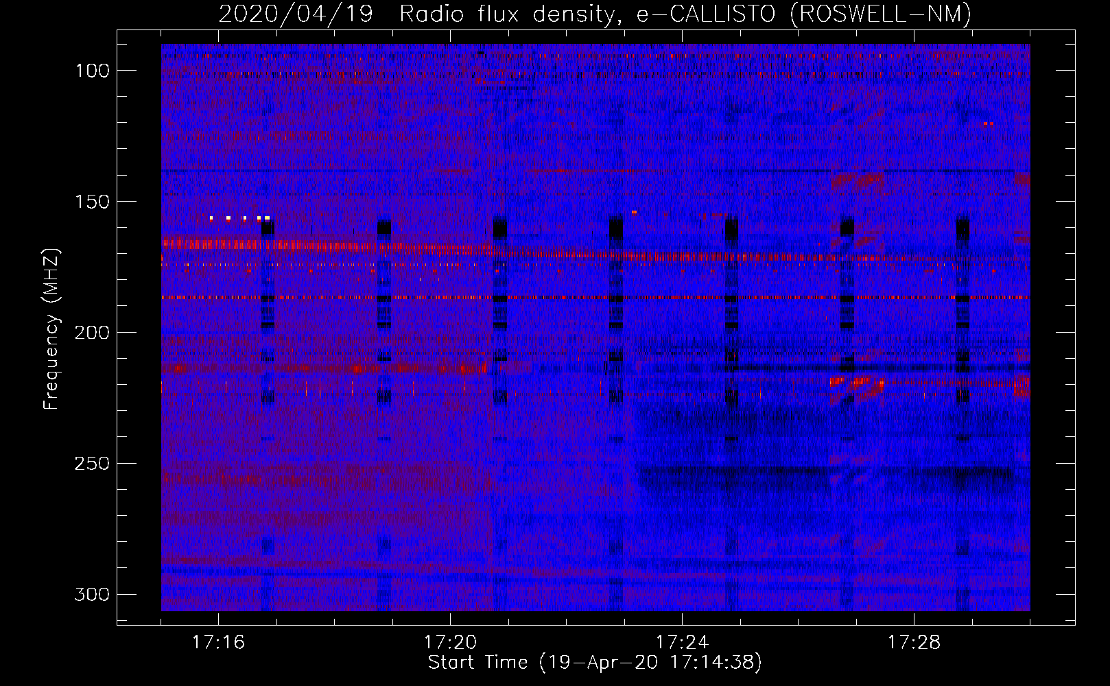Click the 200 frequency tick label
Screen dimensions: 1110x686
pos(93,333)
